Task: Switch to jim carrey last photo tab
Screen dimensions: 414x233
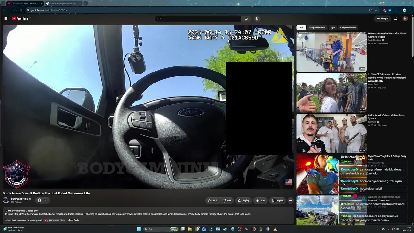Action: coord(63,3)
